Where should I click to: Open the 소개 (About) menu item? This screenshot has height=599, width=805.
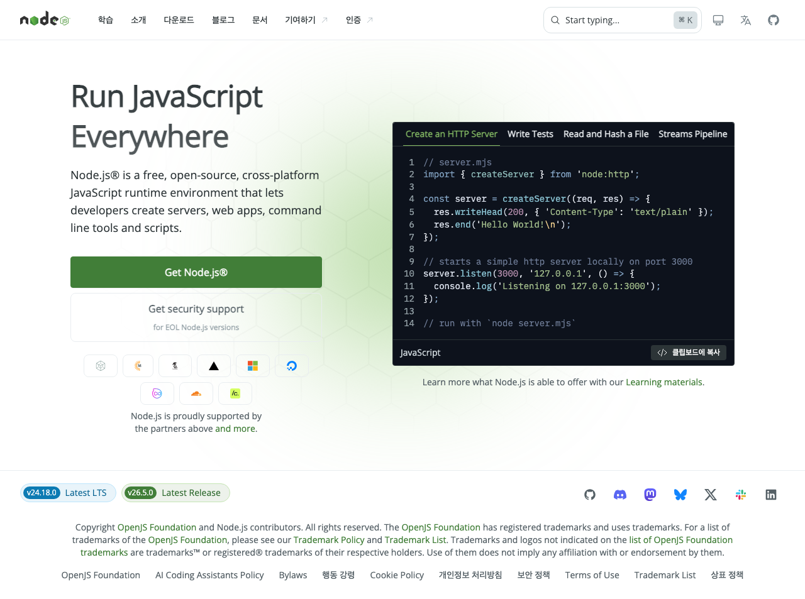click(x=138, y=20)
